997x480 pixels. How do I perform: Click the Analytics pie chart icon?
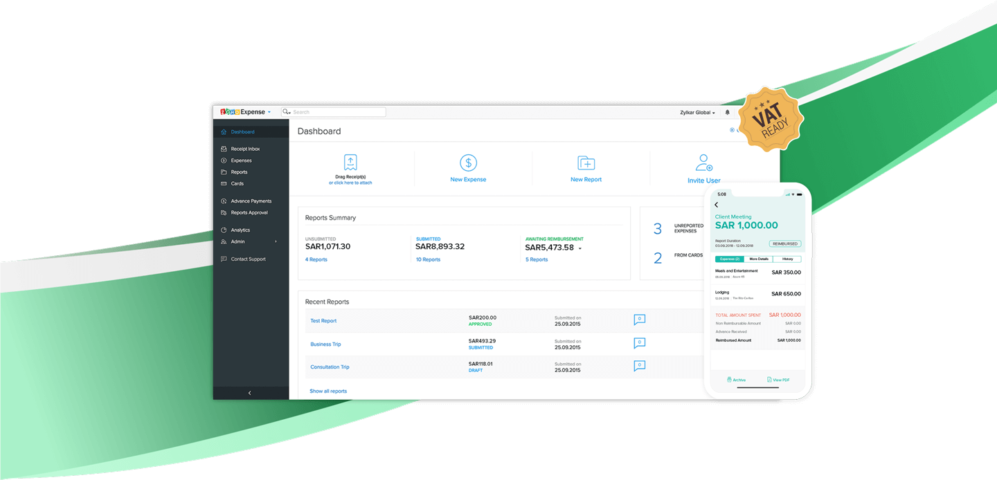tap(224, 230)
